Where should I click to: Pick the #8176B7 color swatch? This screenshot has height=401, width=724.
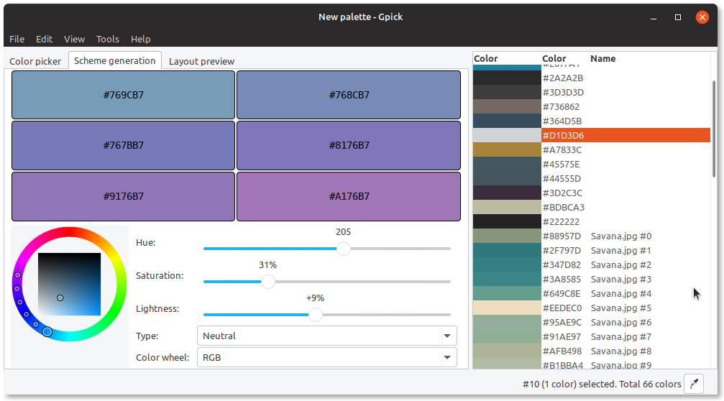[x=349, y=145]
